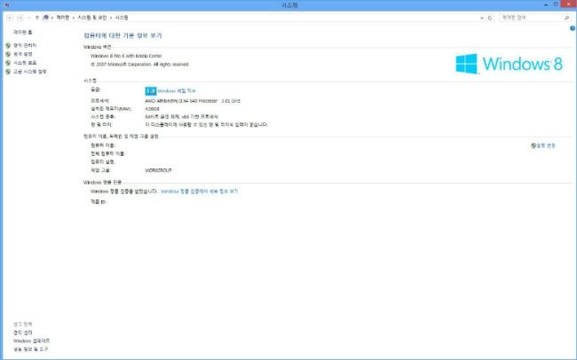The height and width of the screenshot is (360, 577).
Task: Click the 제품 ID: label
Action: [99, 202]
